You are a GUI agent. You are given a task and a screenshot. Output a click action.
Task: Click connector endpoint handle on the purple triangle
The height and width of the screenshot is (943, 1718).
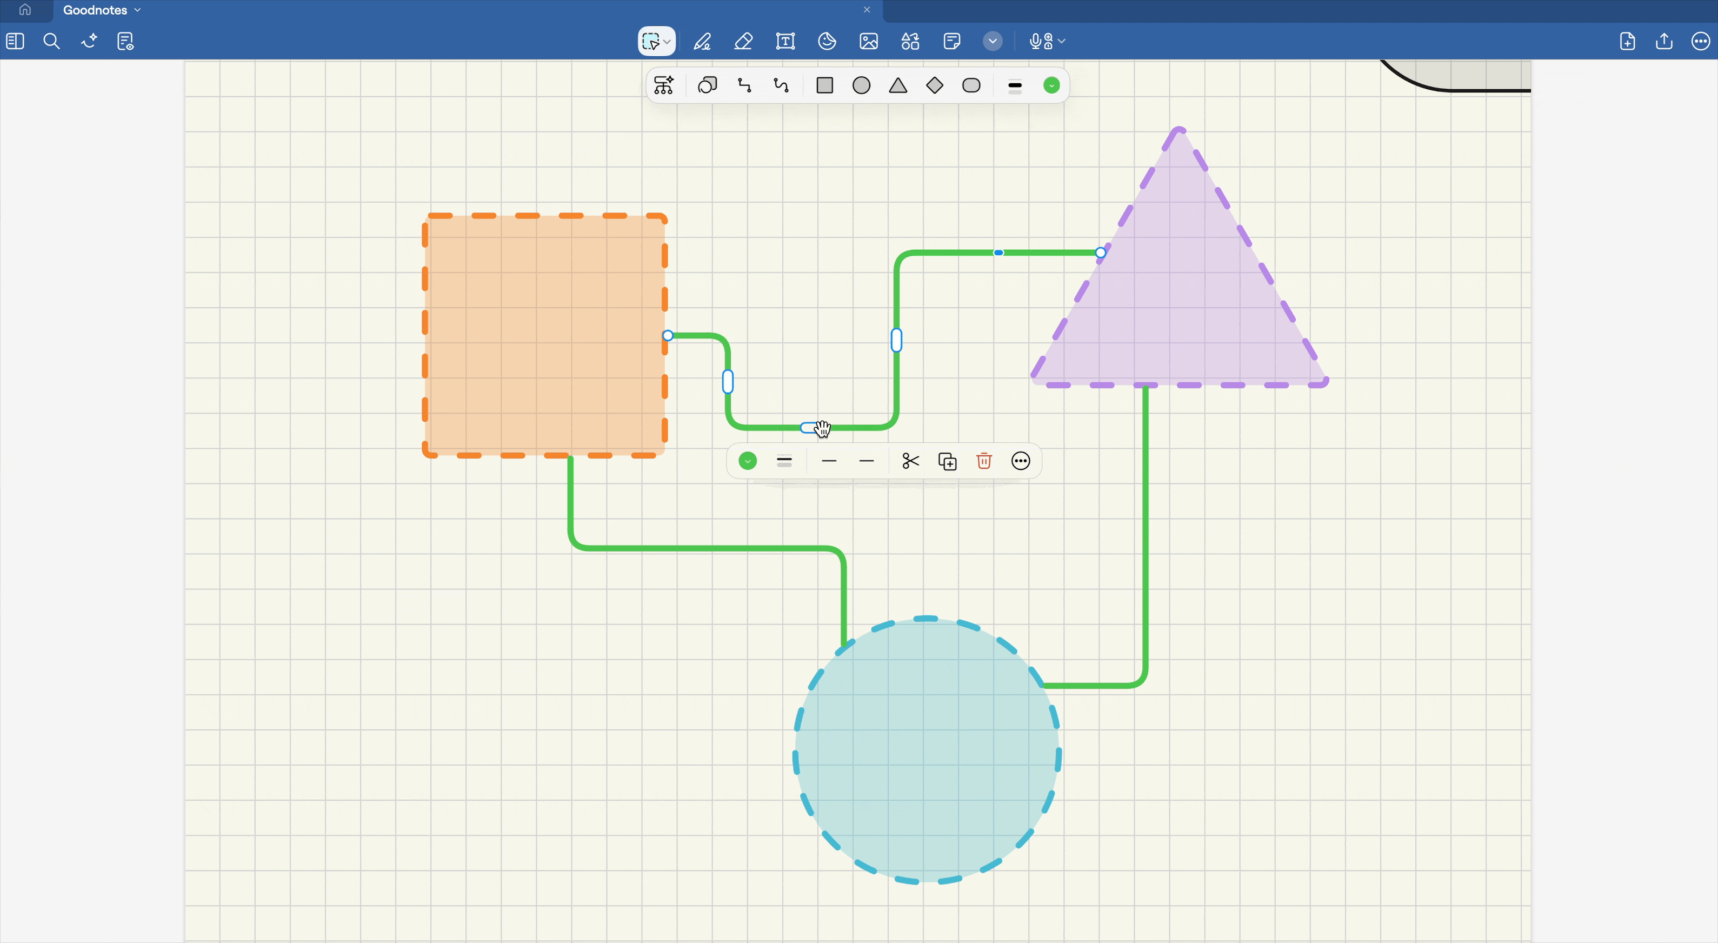(x=1101, y=253)
